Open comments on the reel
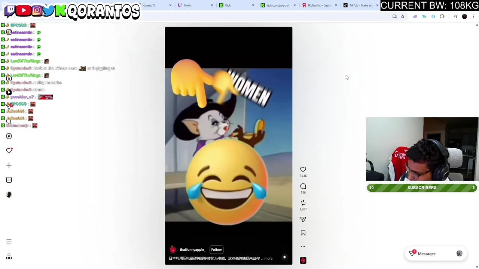The image size is (479, 269). [x=303, y=186]
